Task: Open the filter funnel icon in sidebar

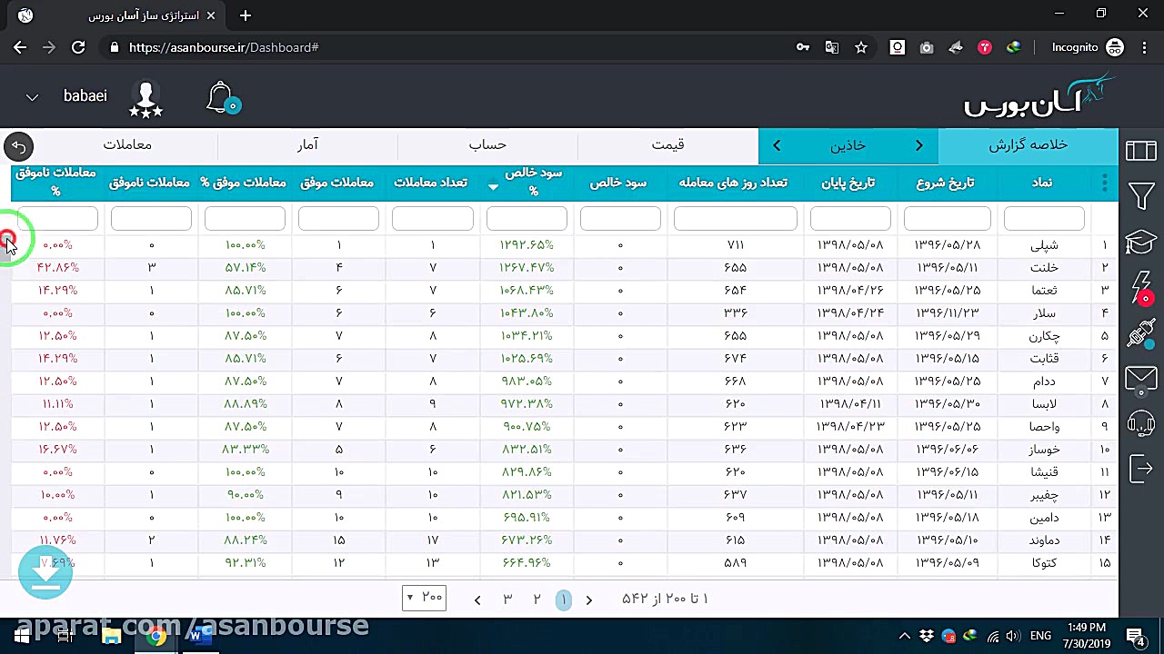Action: (x=1141, y=196)
